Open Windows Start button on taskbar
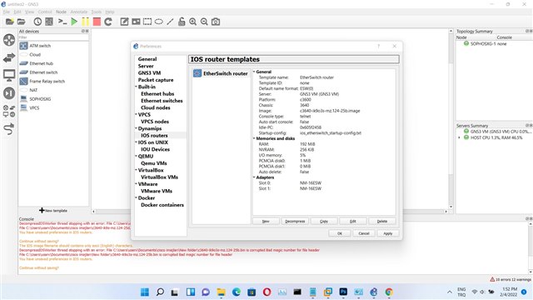Image resolution: width=533 pixels, height=300 pixels. coord(145,292)
